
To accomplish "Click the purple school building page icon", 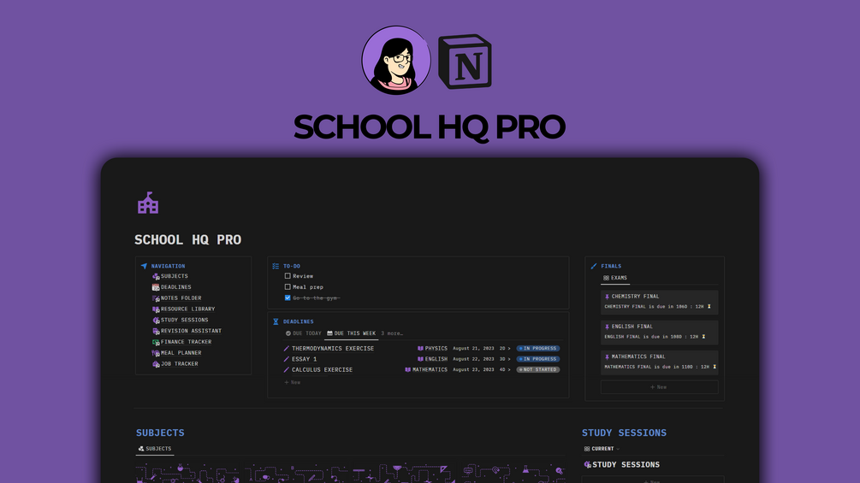I will [148, 203].
